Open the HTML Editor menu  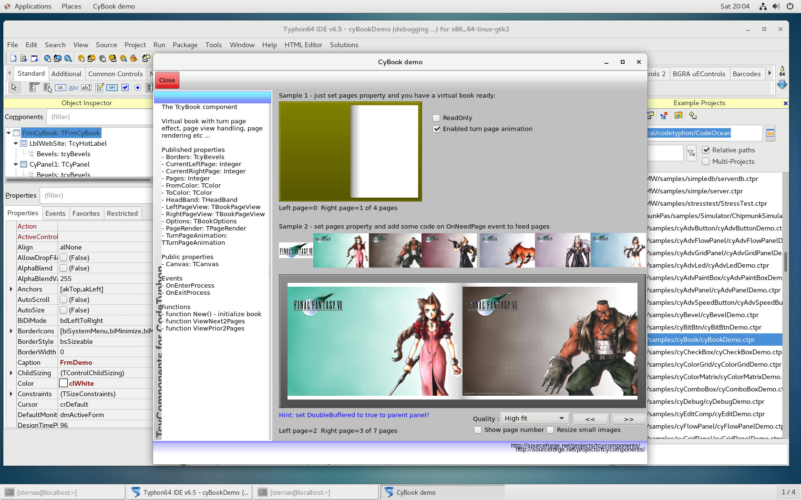pyautogui.click(x=303, y=45)
